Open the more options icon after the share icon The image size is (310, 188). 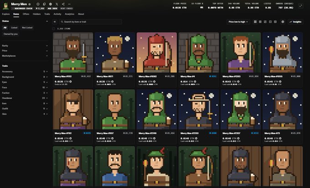(69, 4)
